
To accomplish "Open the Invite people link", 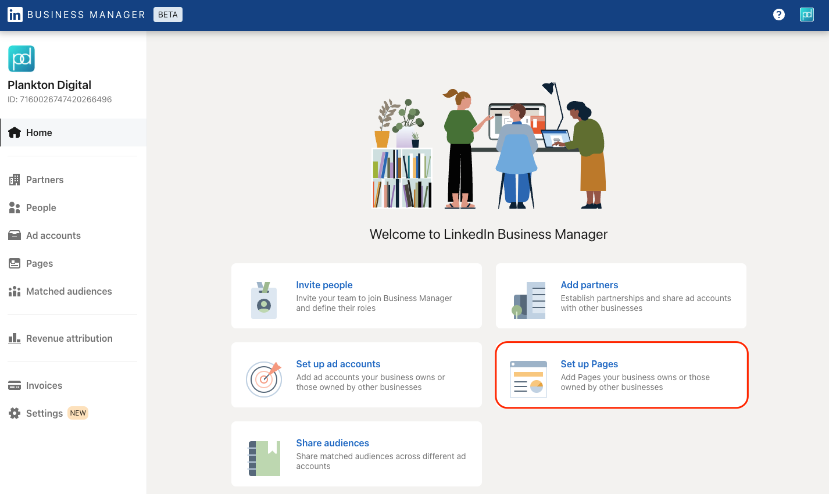I will pyautogui.click(x=324, y=285).
